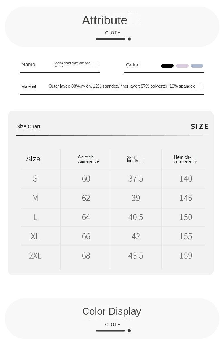Click the Skirt length column header

(x=132, y=159)
